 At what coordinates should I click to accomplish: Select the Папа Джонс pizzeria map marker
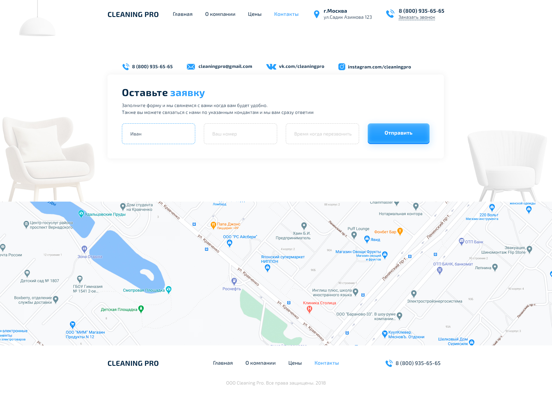tap(213, 225)
